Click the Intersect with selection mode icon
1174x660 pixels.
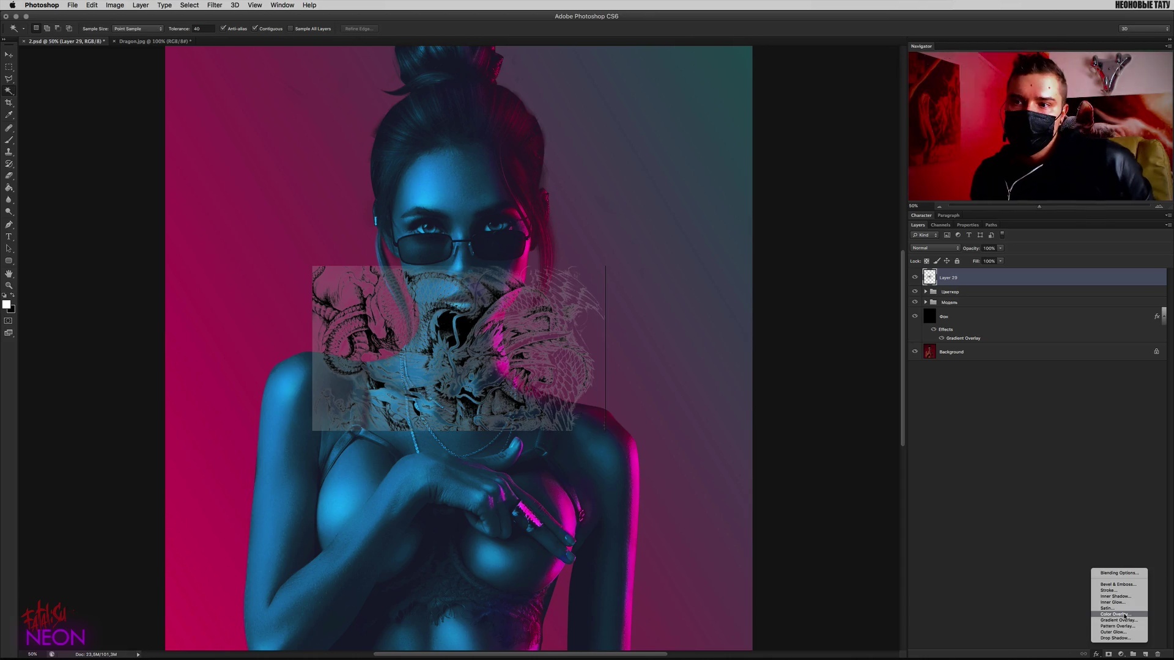[x=68, y=28]
